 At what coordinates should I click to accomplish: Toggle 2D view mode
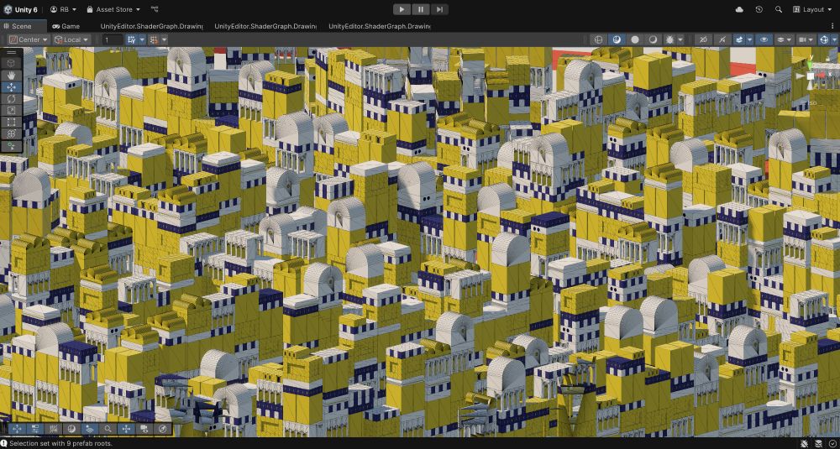click(x=703, y=39)
